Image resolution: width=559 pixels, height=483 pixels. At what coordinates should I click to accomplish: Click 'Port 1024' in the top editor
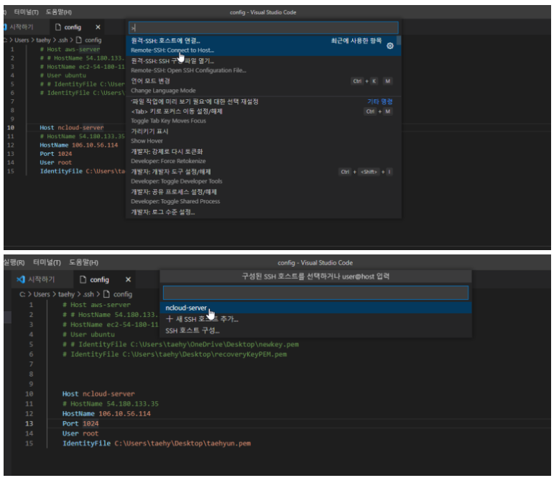point(56,154)
